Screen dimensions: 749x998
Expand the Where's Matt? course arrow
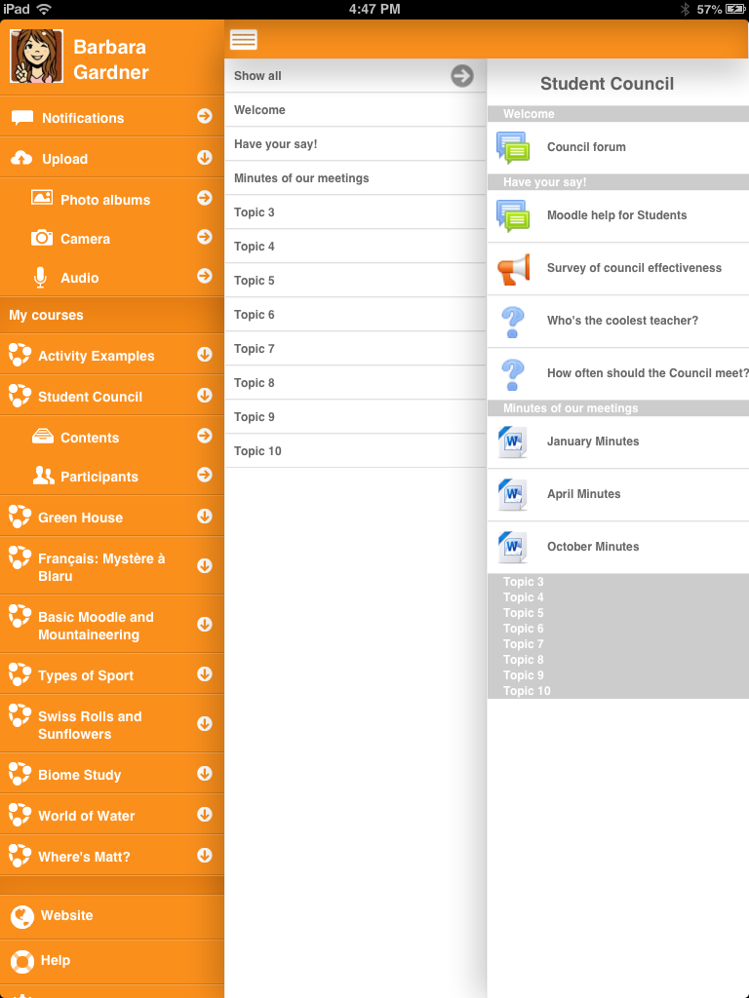pos(205,854)
